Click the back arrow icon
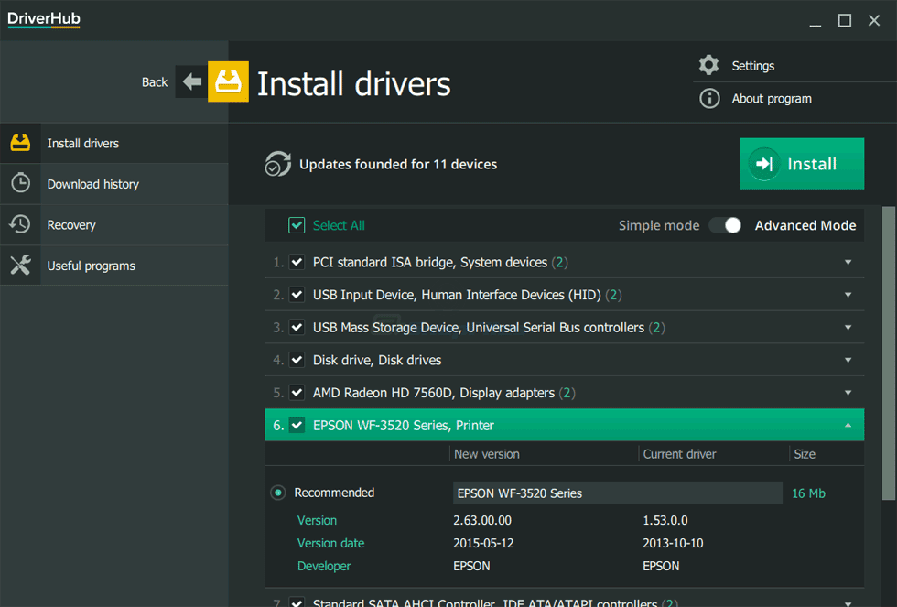 pyautogui.click(x=191, y=82)
